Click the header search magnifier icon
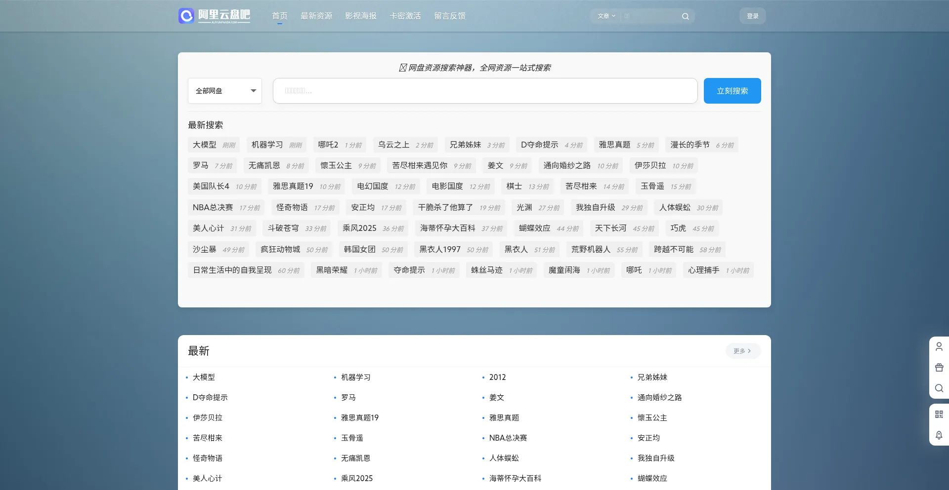 point(685,16)
